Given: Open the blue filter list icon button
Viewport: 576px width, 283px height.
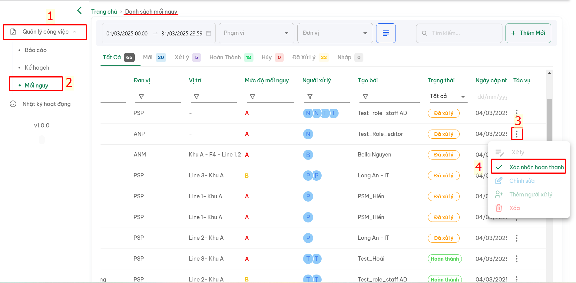Looking at the screenshot, I should coord(386,33).
